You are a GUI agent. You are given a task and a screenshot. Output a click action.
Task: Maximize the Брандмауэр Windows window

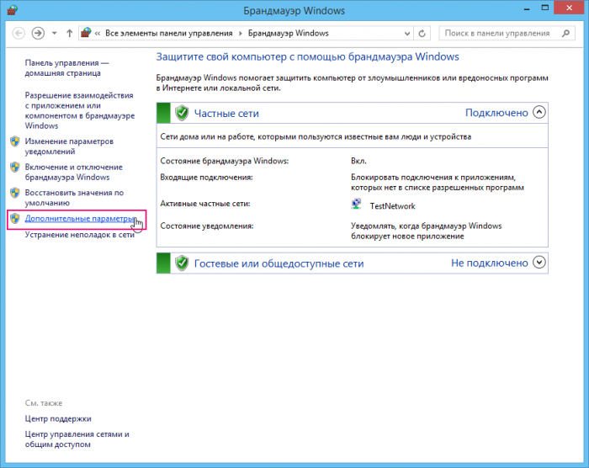click(545, 8)
